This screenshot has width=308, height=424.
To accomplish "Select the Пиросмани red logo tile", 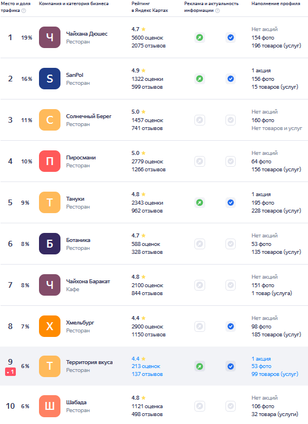I will tap(50, 161).
